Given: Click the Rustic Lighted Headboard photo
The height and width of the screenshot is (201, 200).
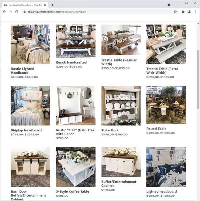Looking at the screenshot, I should pyautogui.click(x=30, y=44).
